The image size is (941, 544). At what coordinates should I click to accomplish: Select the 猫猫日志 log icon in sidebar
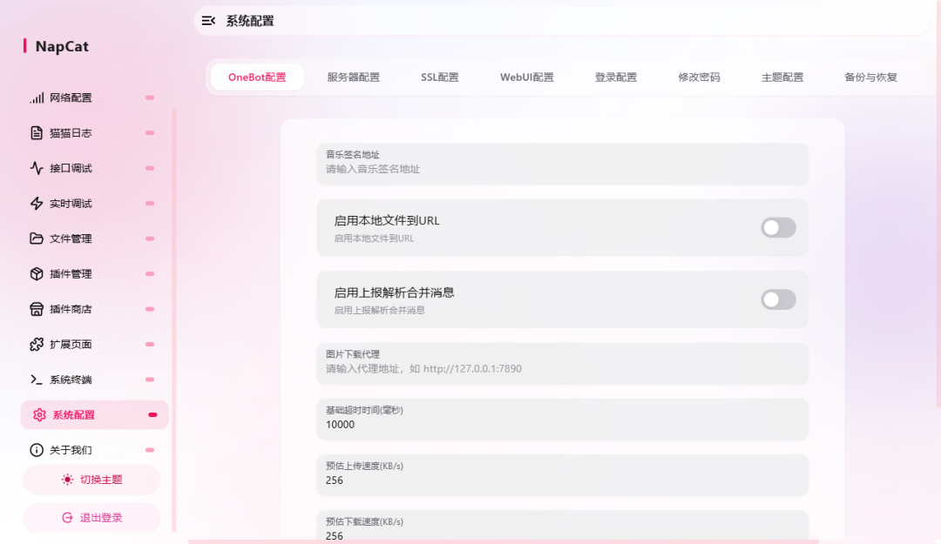(x=37, y=132)
